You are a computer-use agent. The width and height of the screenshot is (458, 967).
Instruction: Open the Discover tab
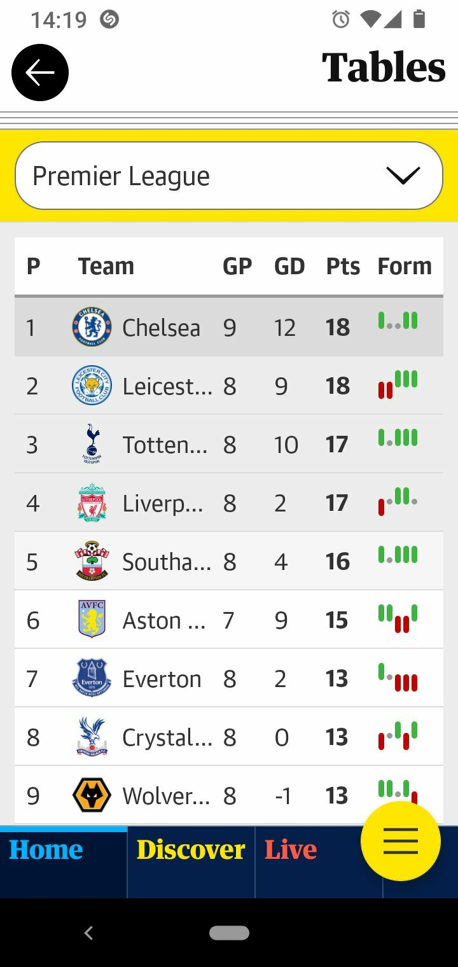pos(191,850)
